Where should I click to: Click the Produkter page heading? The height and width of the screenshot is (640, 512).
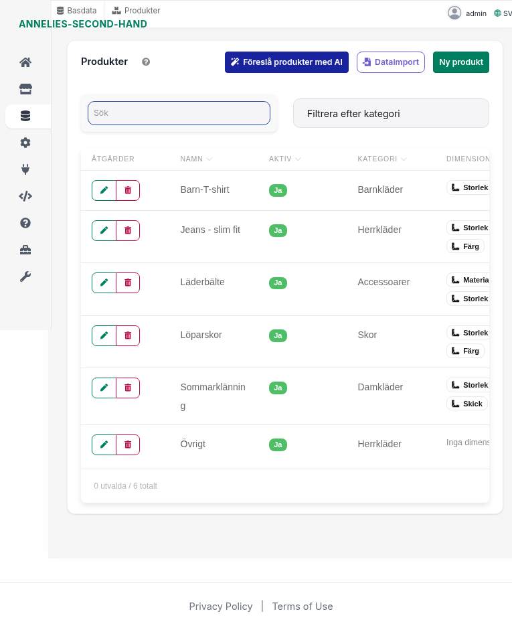(x=104, y=62)
